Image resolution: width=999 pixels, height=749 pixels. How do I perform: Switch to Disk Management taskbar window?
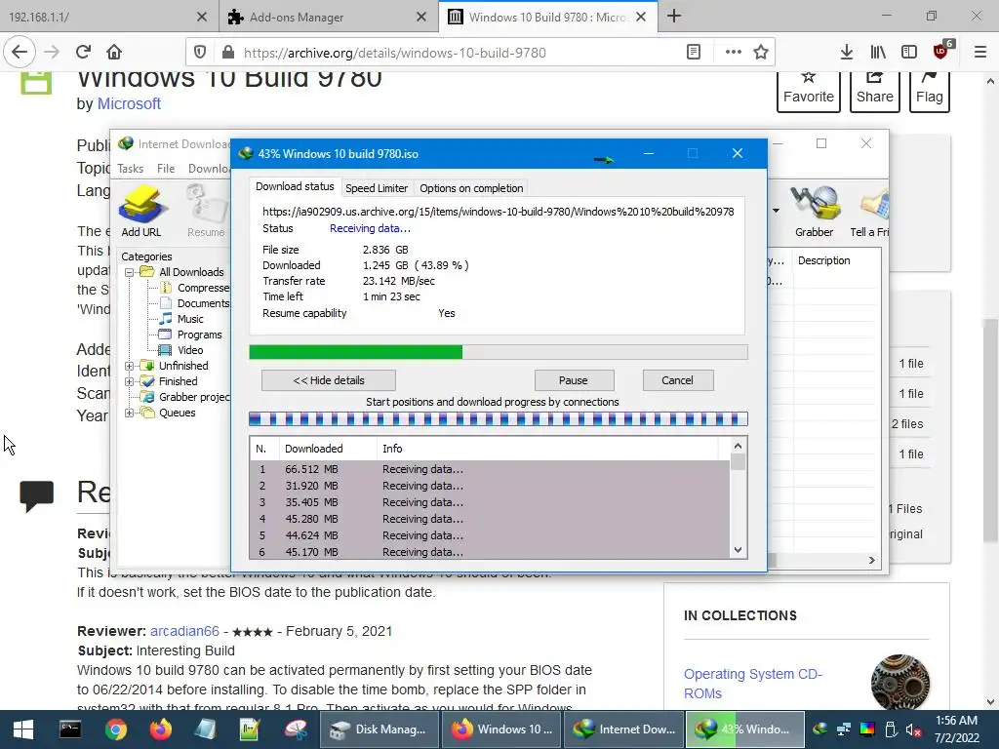(x=380, y=729)
